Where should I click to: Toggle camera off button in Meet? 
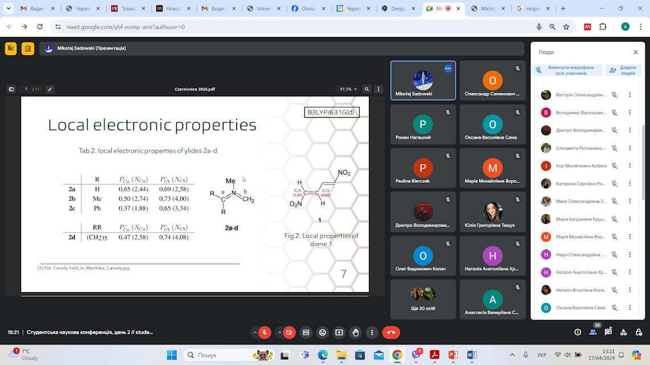pos(289,333)
